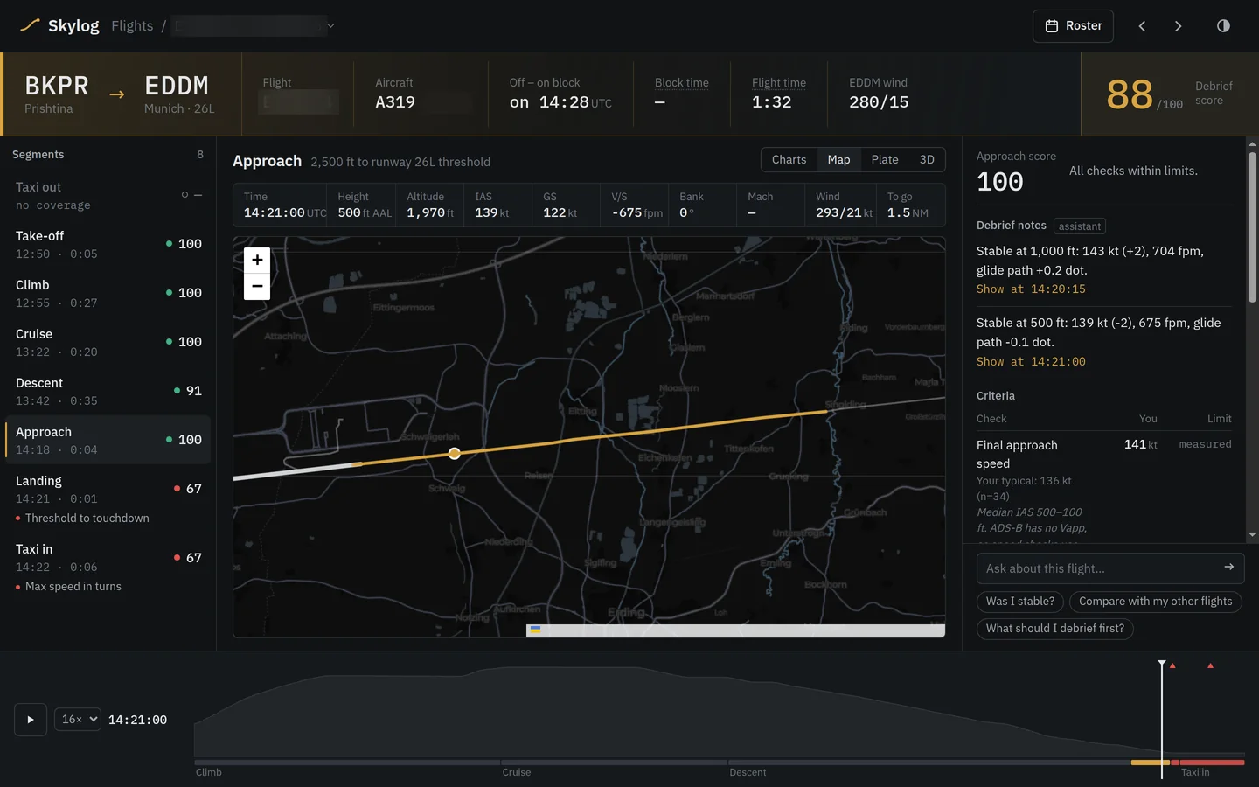Click the Flights breadcrumb link

tap(132, 26)
